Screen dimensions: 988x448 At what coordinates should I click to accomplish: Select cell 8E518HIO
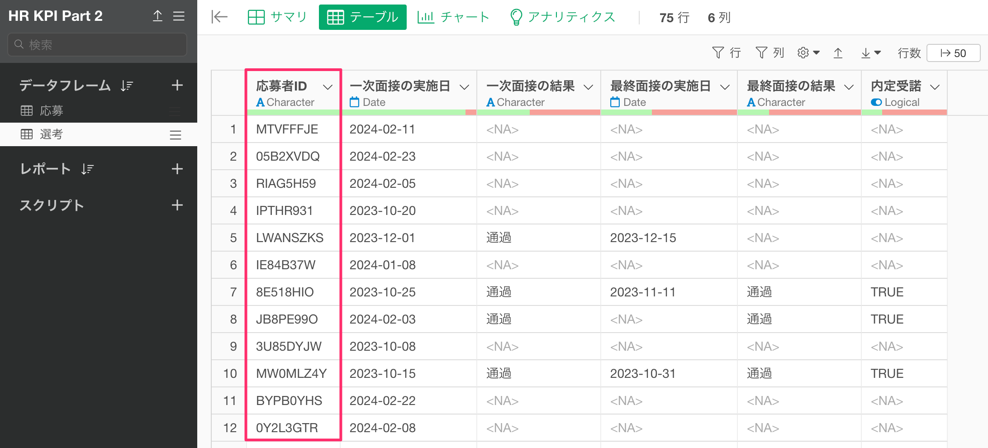tap(294, 292)
